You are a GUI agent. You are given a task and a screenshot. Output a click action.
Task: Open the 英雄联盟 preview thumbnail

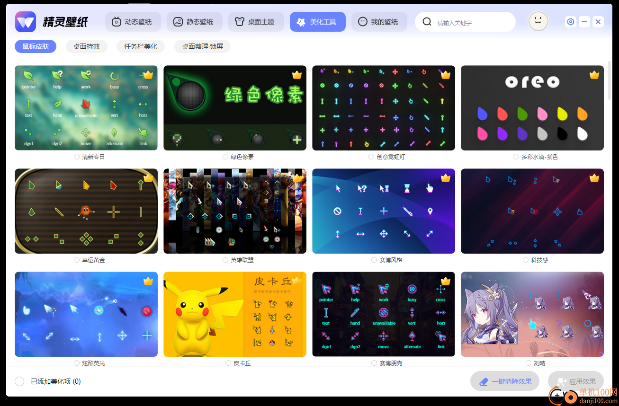(235, 211)
